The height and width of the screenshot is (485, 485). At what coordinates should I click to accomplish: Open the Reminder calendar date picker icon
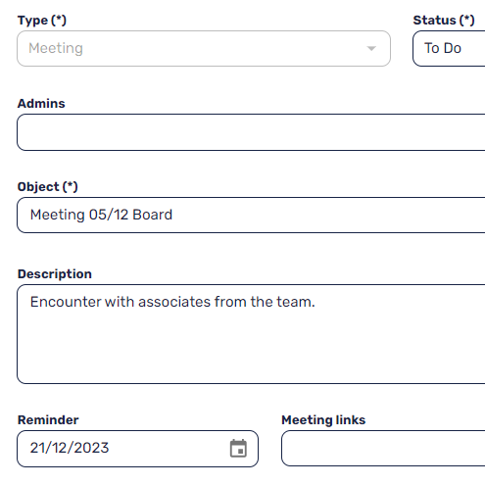(238, 448)
